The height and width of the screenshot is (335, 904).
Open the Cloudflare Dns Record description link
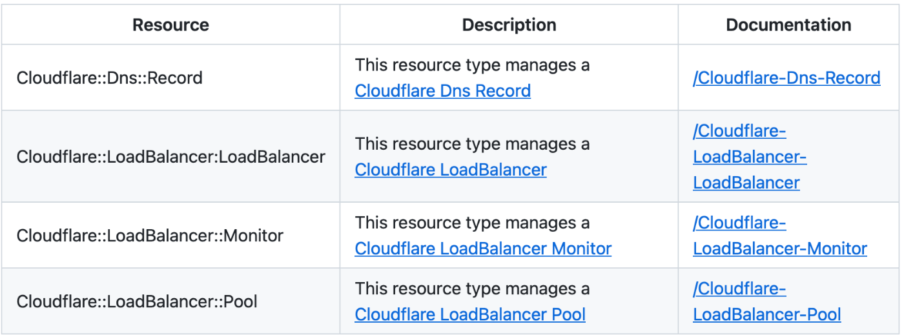442,91
